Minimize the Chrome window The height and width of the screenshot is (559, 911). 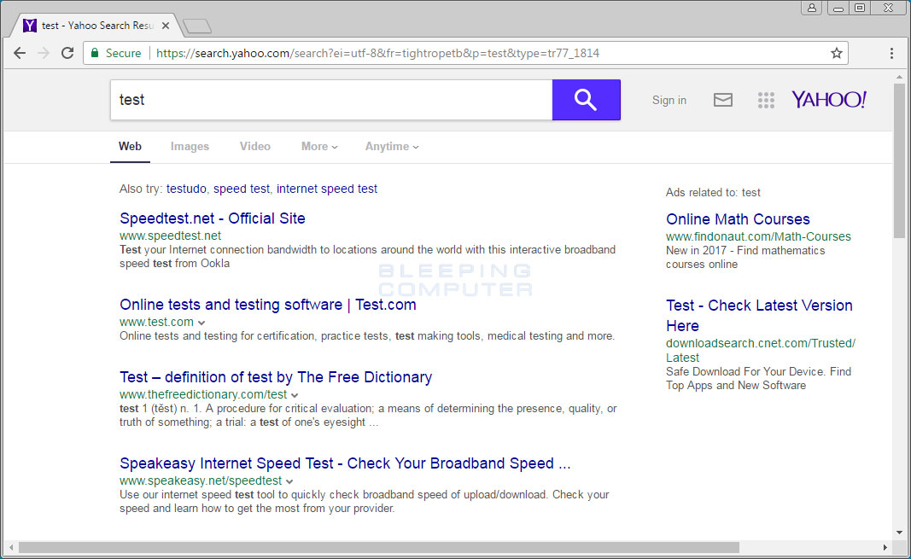point(838,8)
